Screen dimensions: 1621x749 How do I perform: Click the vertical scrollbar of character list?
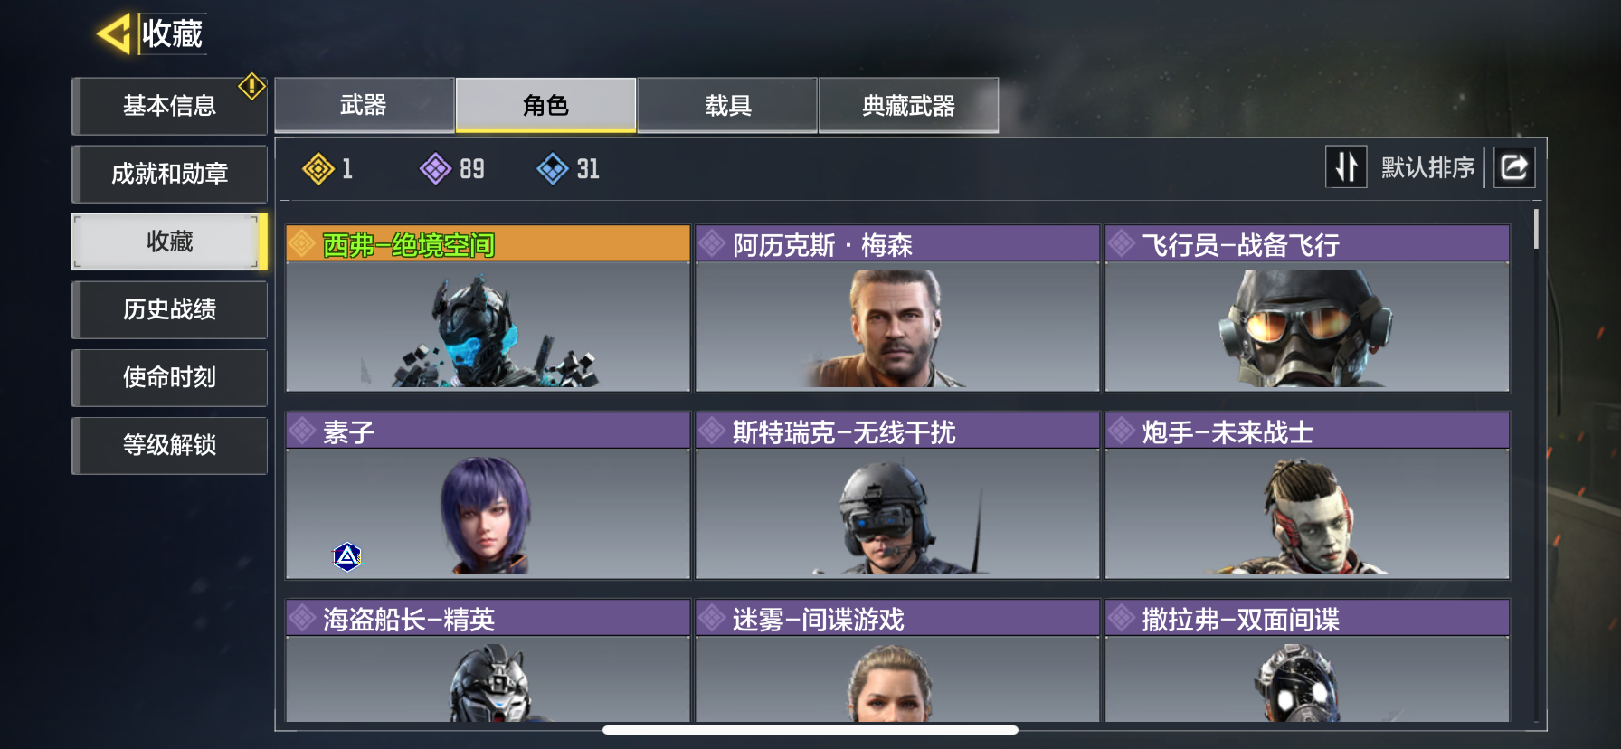1536,228
